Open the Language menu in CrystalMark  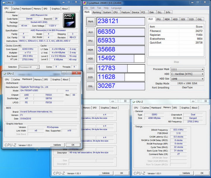pos(116,8)
